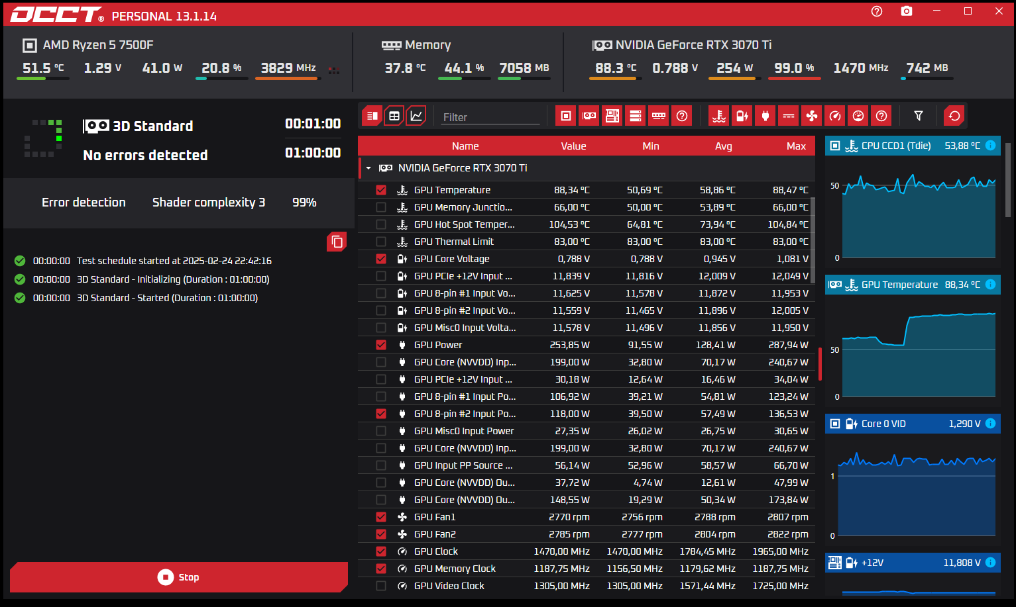Copy the test log with the copy icon

337,242
